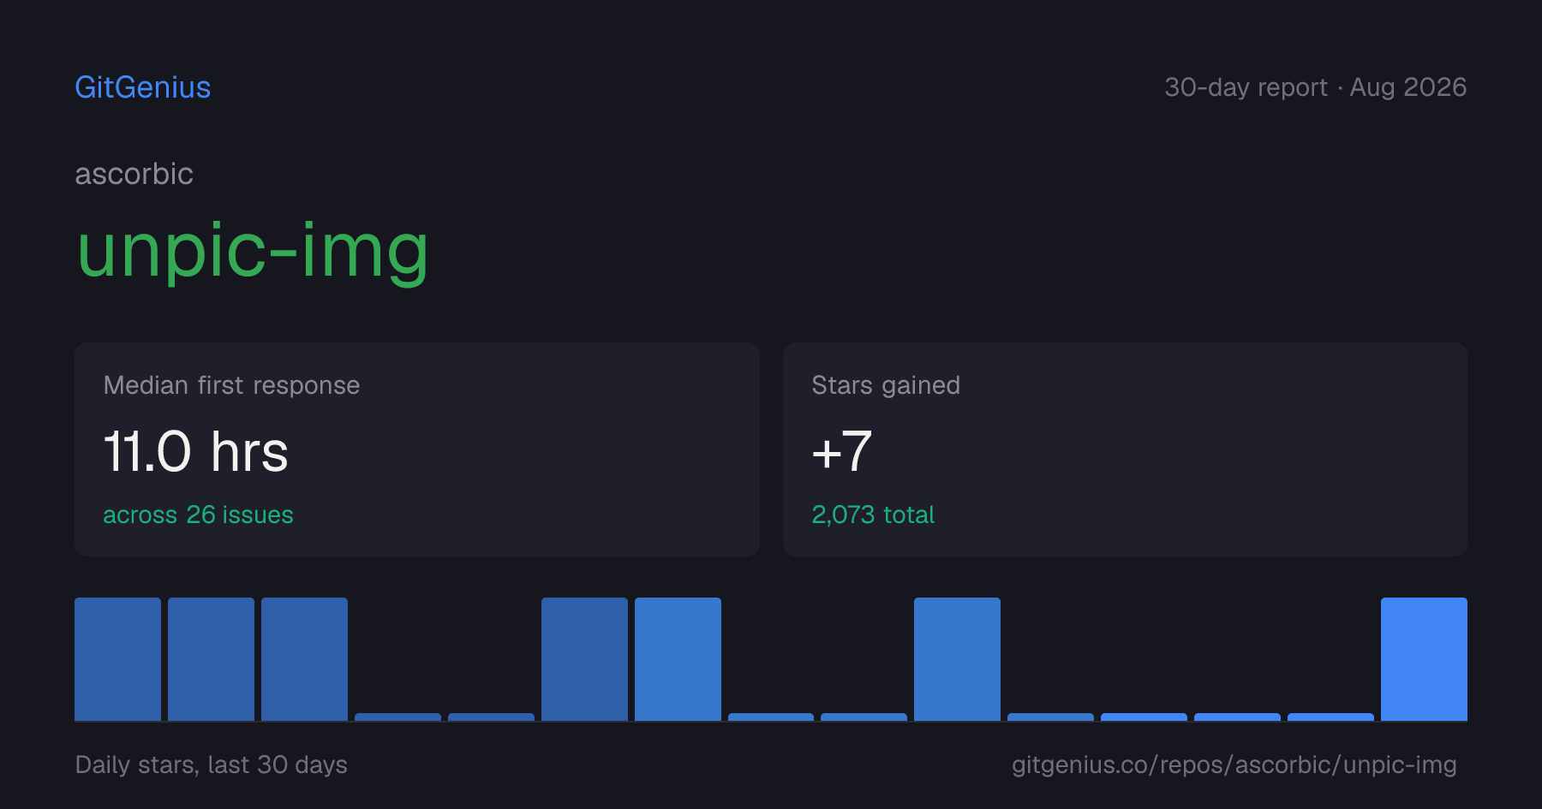The height and width of the screenshot is (809, 1542).
Task: Open the Stars gained card
Action: click(x=1125, y=449)
